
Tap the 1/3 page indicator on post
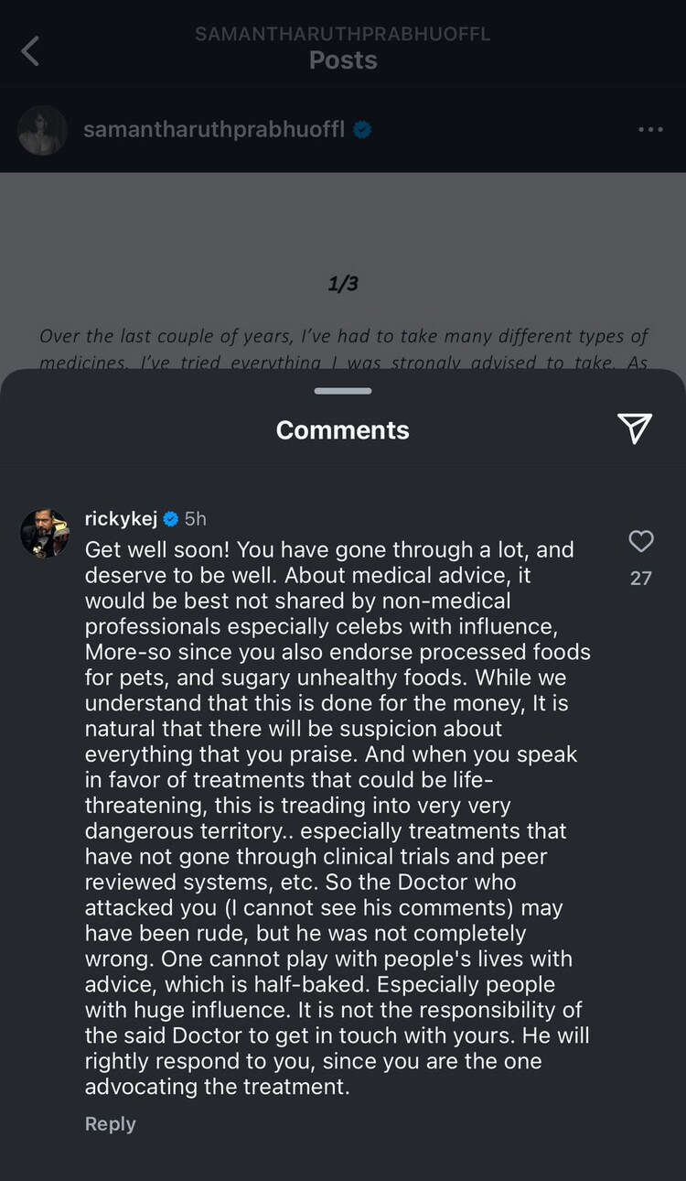pos(343,284)
